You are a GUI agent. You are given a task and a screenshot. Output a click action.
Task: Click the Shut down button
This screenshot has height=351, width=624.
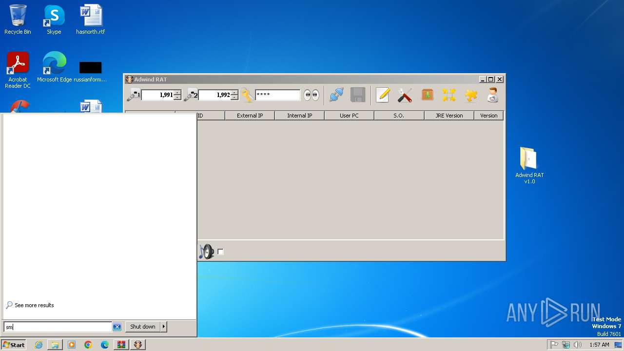tap(143, 327)
